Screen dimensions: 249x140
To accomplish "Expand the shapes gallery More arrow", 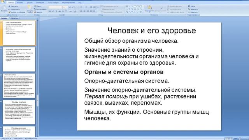I will click(143, 12).
